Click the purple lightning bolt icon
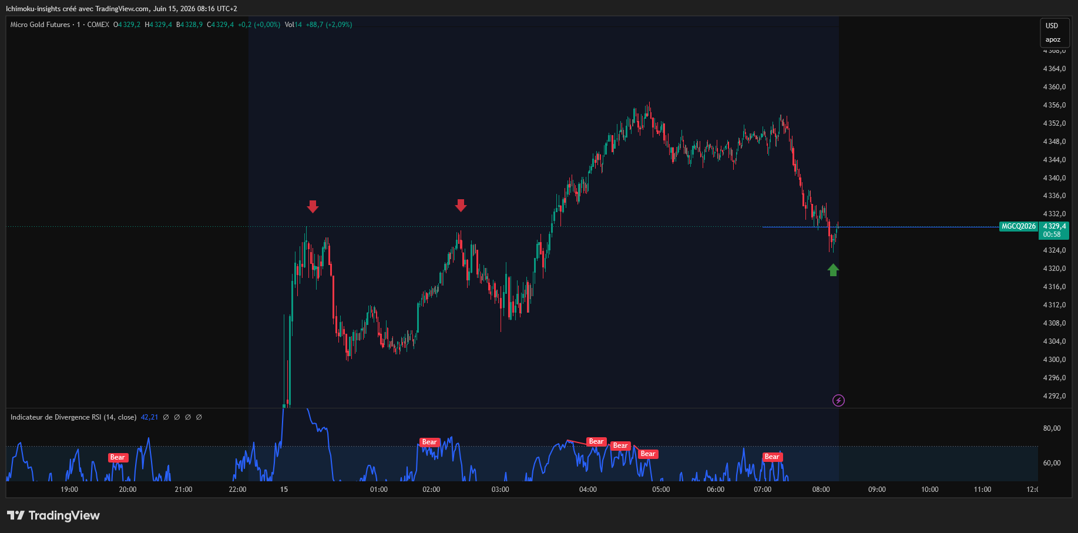 [838, 401]
